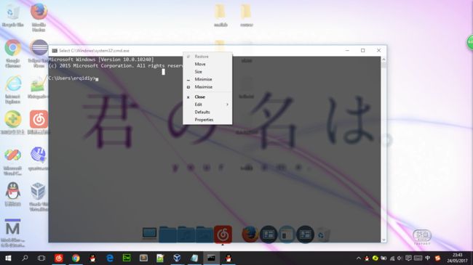Toggle the Chinese input mode indicator
The image size is (473, 265).
tap(427, 258)
